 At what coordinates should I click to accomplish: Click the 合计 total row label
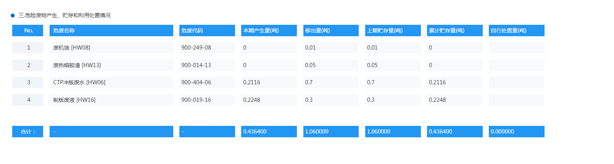click(x=28, y=132)
